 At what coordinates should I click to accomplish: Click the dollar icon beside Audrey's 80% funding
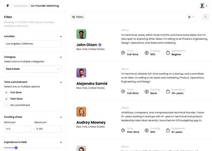(147, 130)
